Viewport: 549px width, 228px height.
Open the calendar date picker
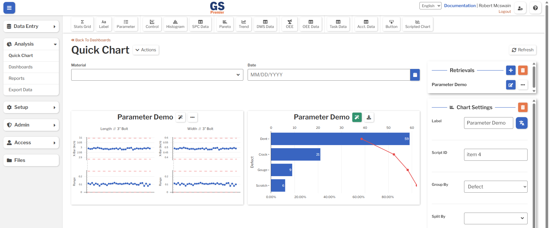coord(415,75)
